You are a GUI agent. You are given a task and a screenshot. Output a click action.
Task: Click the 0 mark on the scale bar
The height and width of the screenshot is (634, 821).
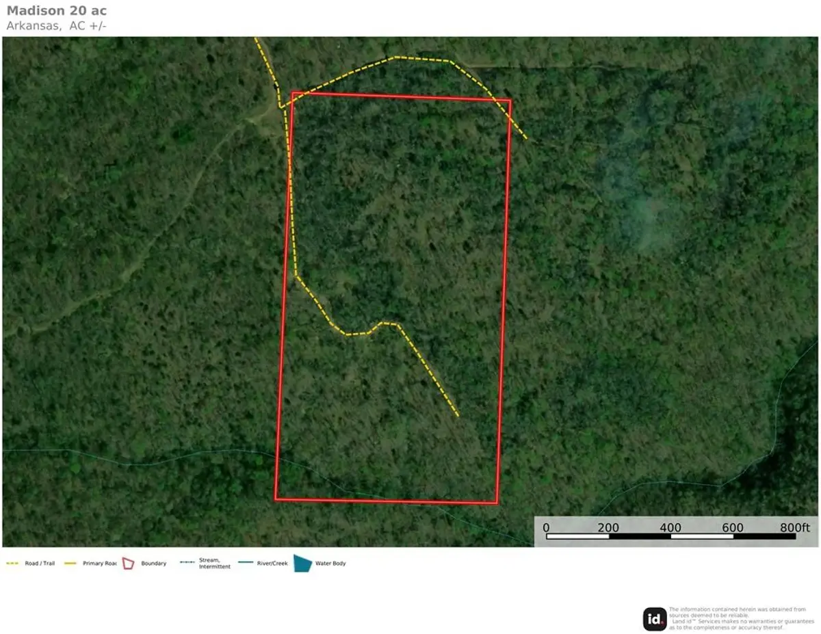click(x=546, y=527)
